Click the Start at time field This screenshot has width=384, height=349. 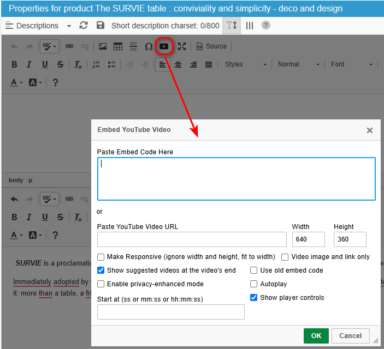(170, 312)
